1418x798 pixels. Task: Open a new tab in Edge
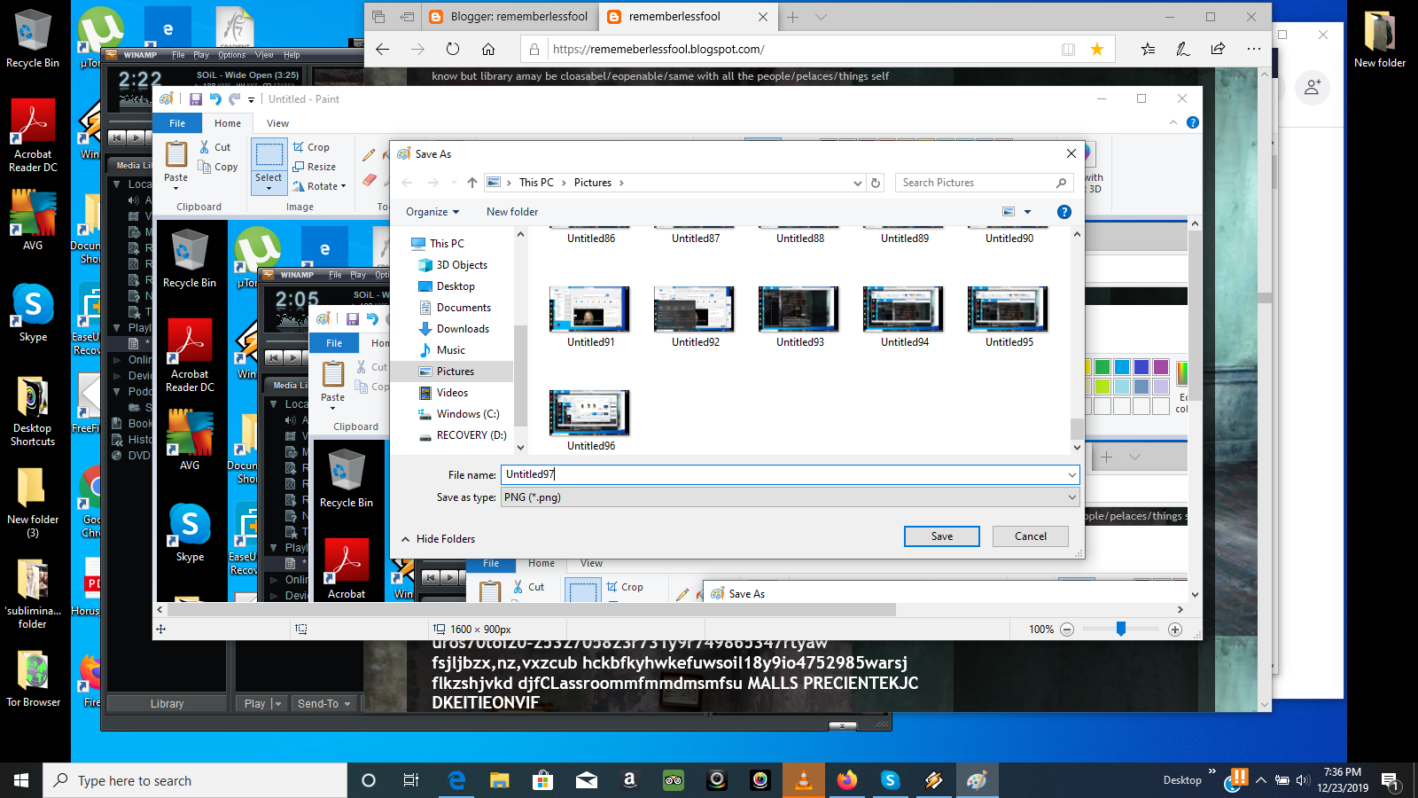793,17
